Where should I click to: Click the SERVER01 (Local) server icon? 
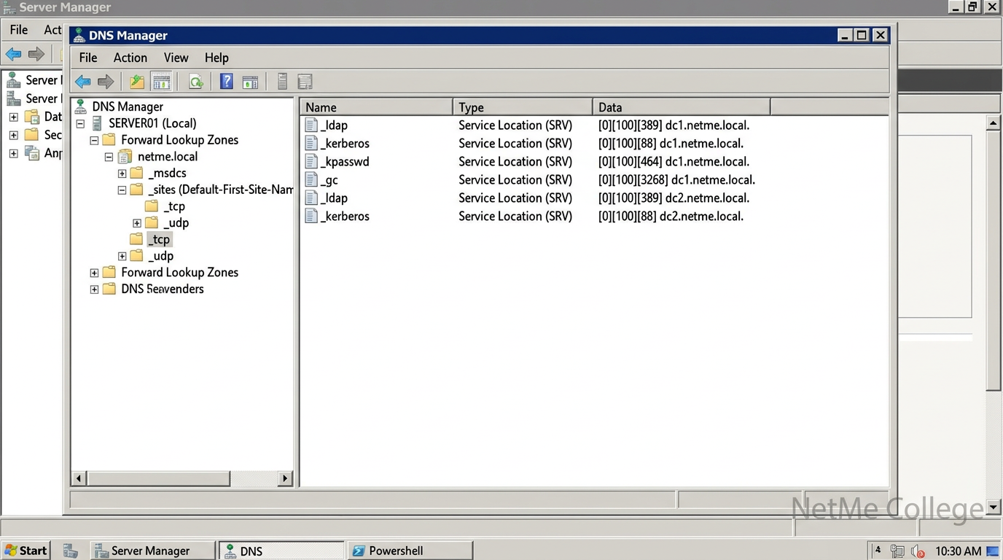click(x=97, y=123)
